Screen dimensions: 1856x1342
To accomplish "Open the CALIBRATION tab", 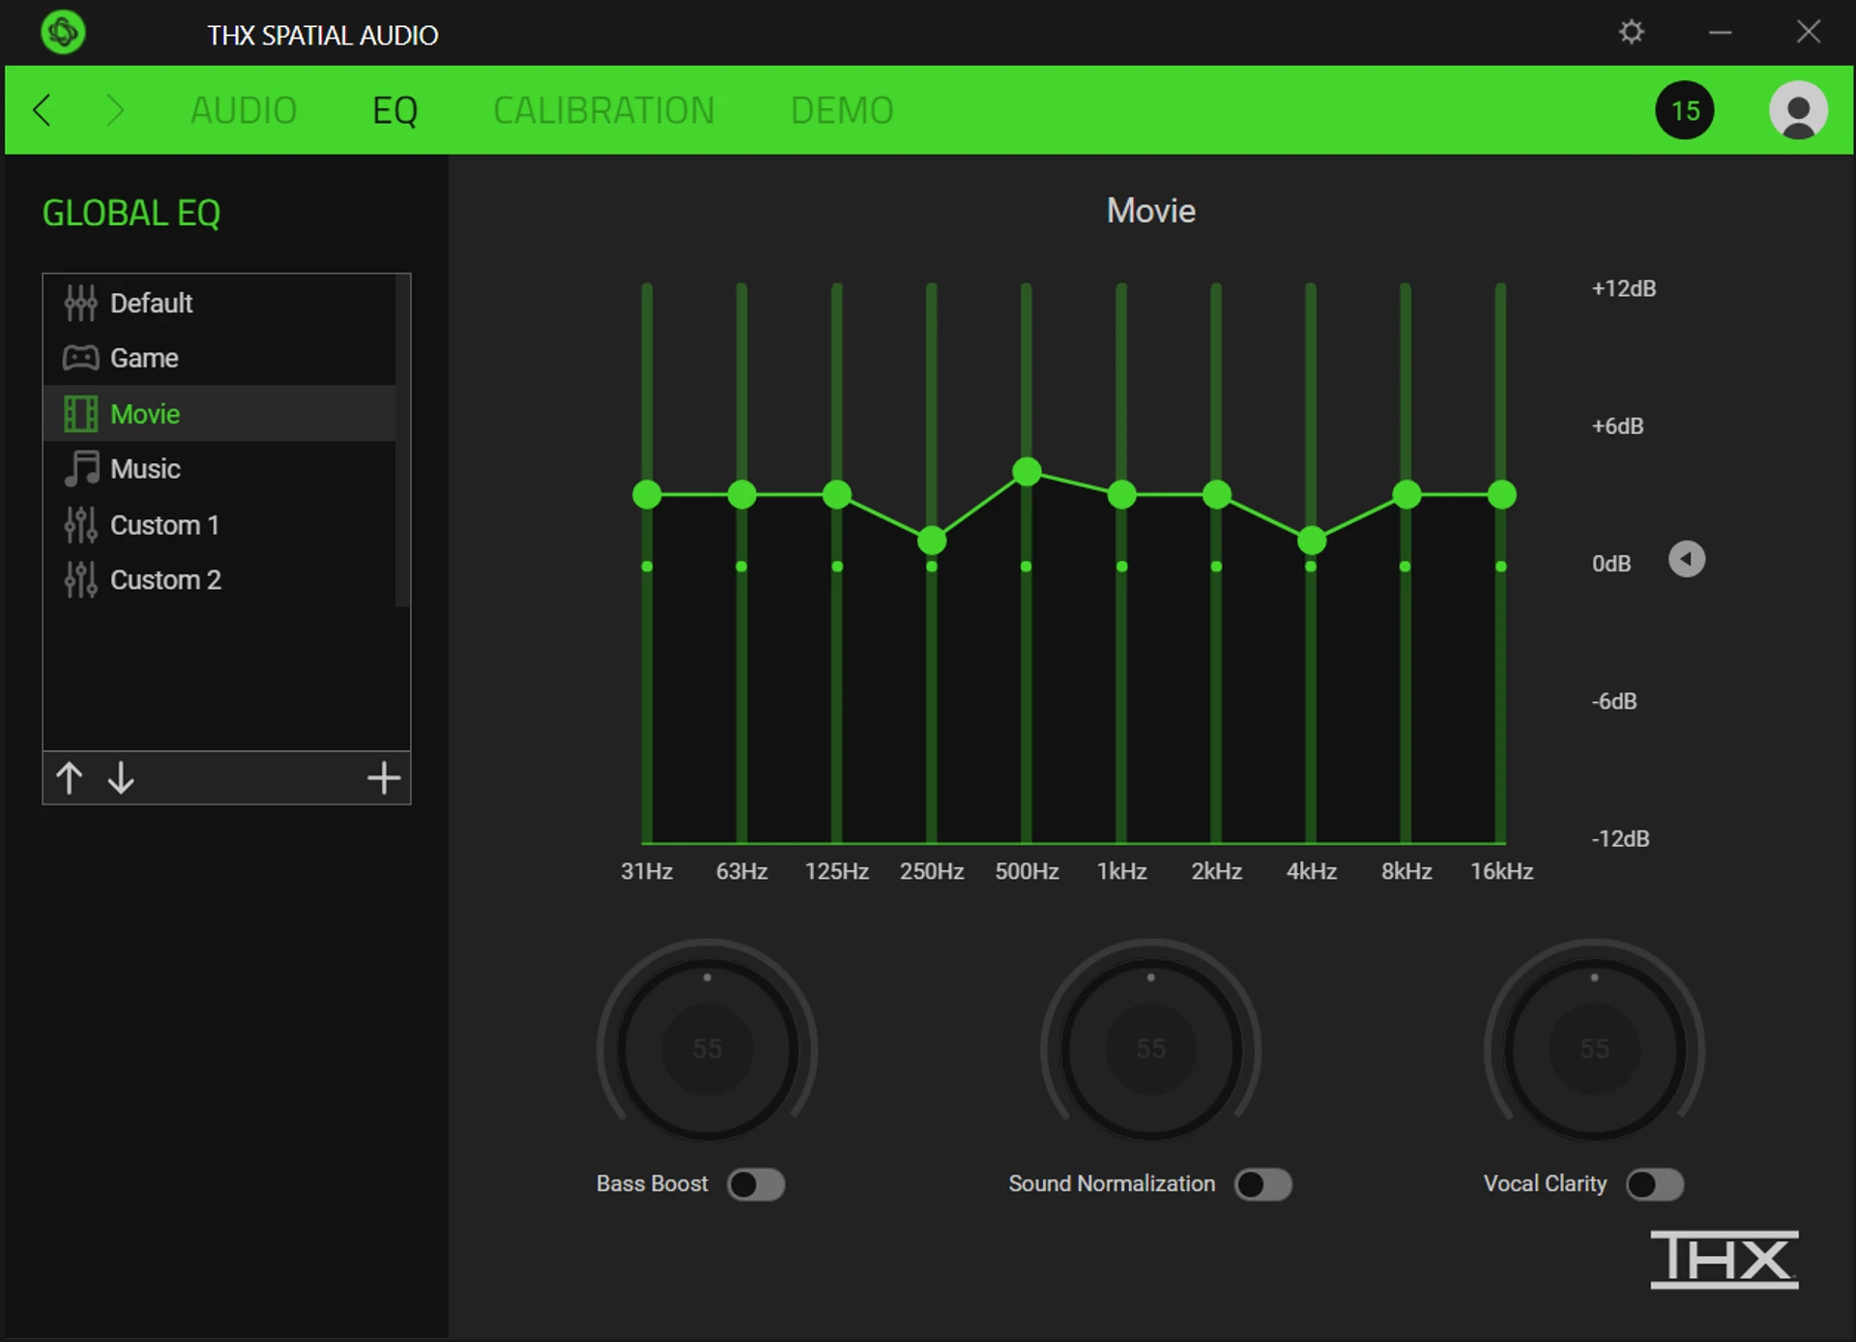I will tap(604, 110).
